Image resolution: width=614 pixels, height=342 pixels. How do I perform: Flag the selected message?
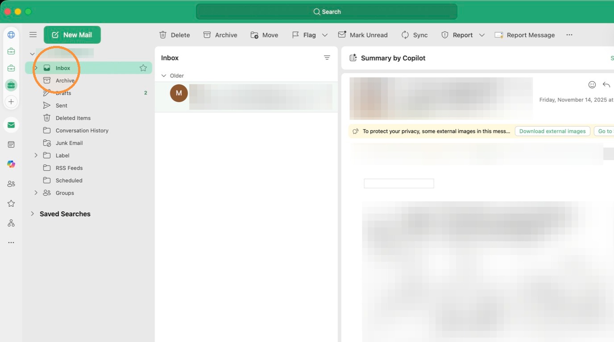coord(304,35)
